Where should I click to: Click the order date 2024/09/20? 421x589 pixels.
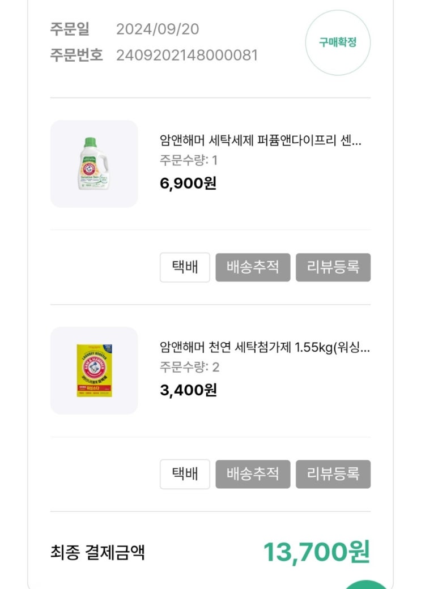pos(158,29)
